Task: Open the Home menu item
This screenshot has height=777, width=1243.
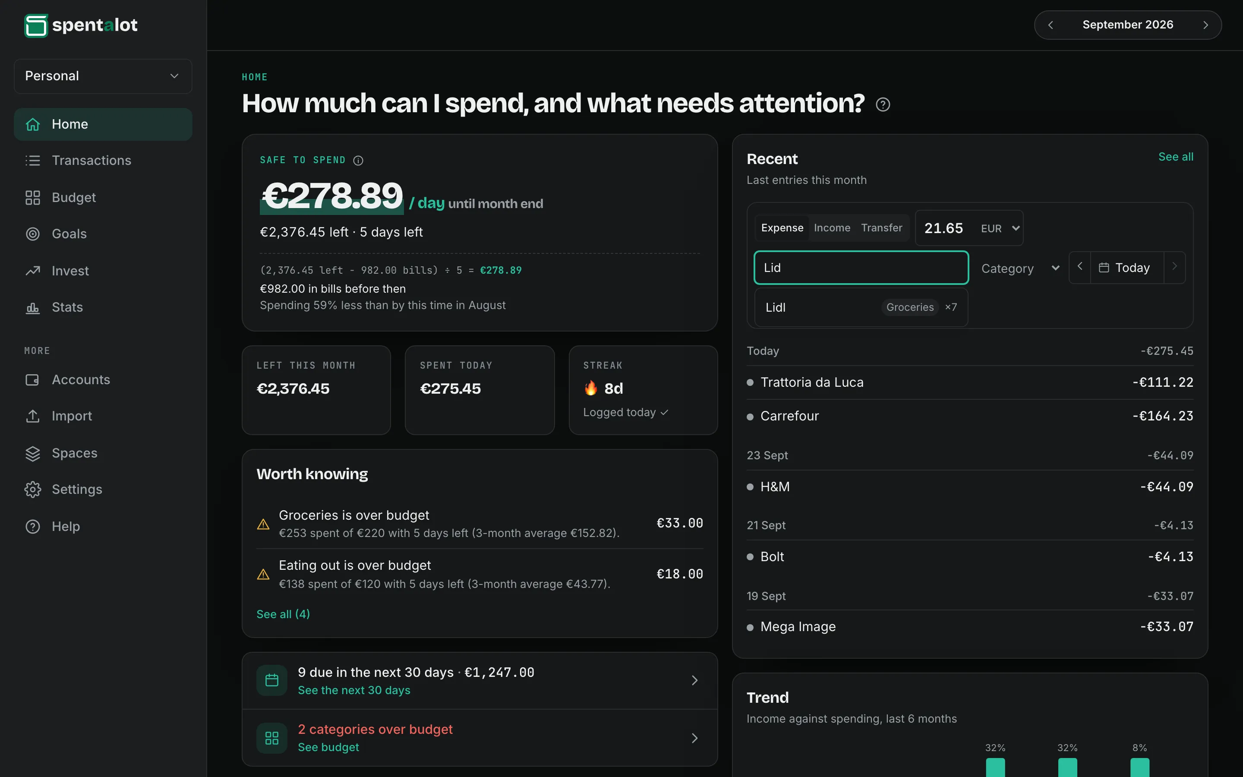Action: point(103,124)
